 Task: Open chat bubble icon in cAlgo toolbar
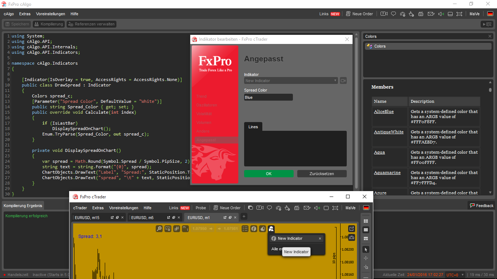[393, 14]
